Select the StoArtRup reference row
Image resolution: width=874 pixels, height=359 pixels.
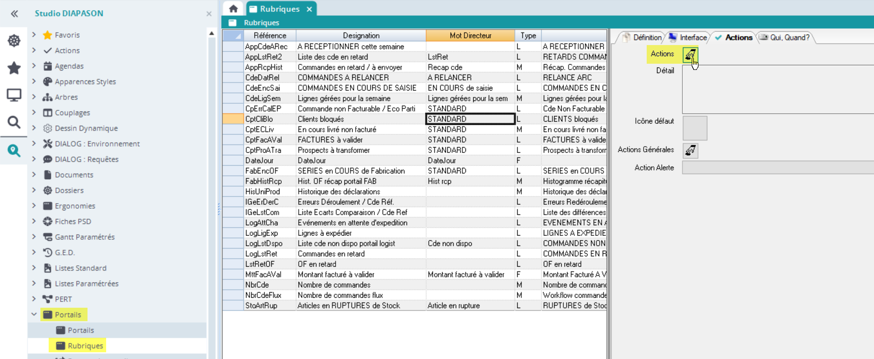point(261,306)
